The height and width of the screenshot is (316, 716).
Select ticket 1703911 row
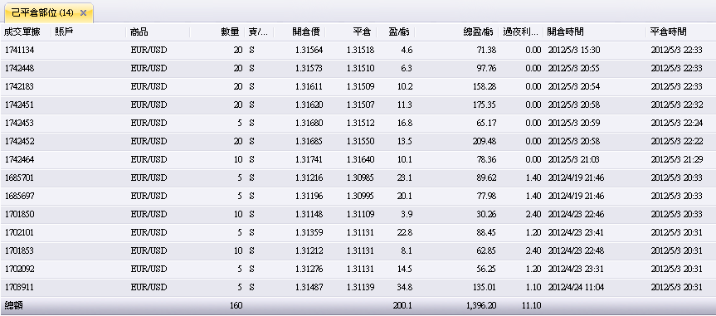click(x=358, y=288)
